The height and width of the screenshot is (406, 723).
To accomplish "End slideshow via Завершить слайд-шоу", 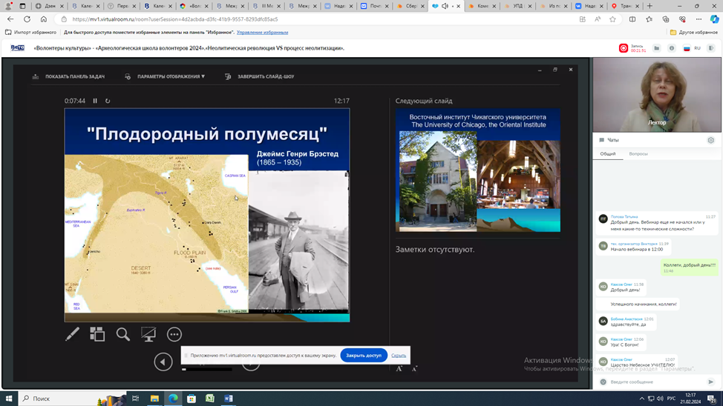I will coord(265,76).
